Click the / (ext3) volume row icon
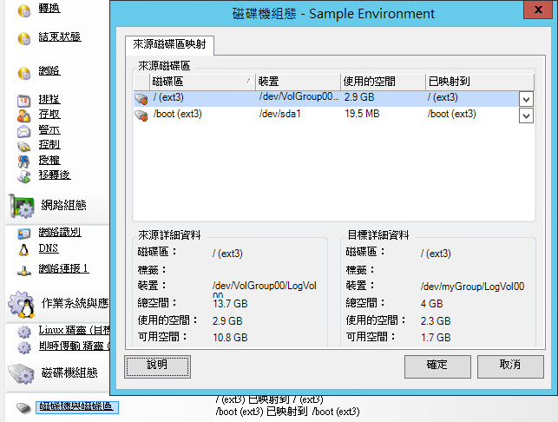This screenshot has width=558, height=422. (x=142, y=98)
